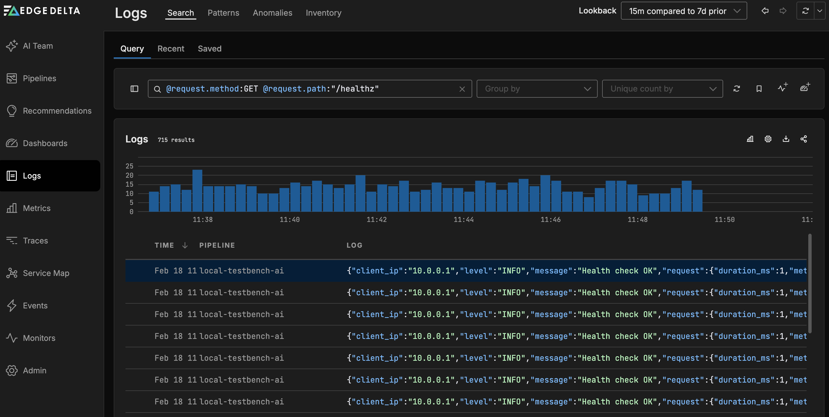
Task: Clear the search query with the X icon
Action: click(462, 89)
